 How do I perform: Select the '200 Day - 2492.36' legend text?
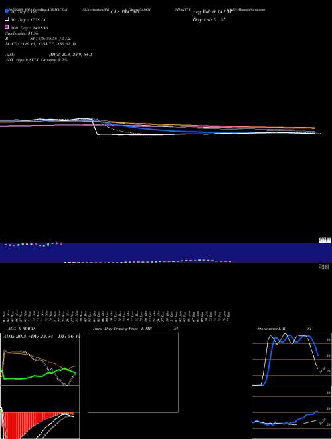click(x=29, y=28)
